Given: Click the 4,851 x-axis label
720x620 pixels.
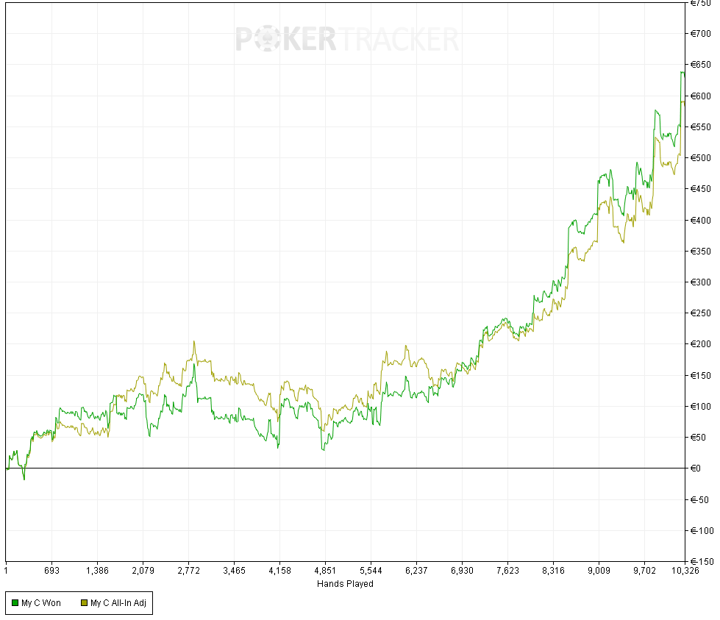Looking at the screenshot, I should [325, 571].
